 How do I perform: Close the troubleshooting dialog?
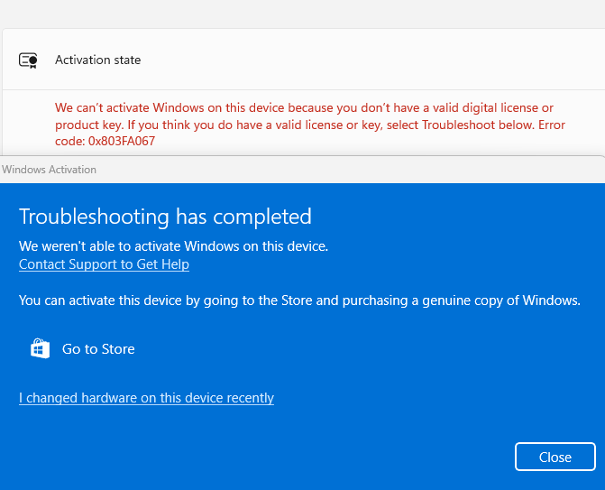point(555,457)
